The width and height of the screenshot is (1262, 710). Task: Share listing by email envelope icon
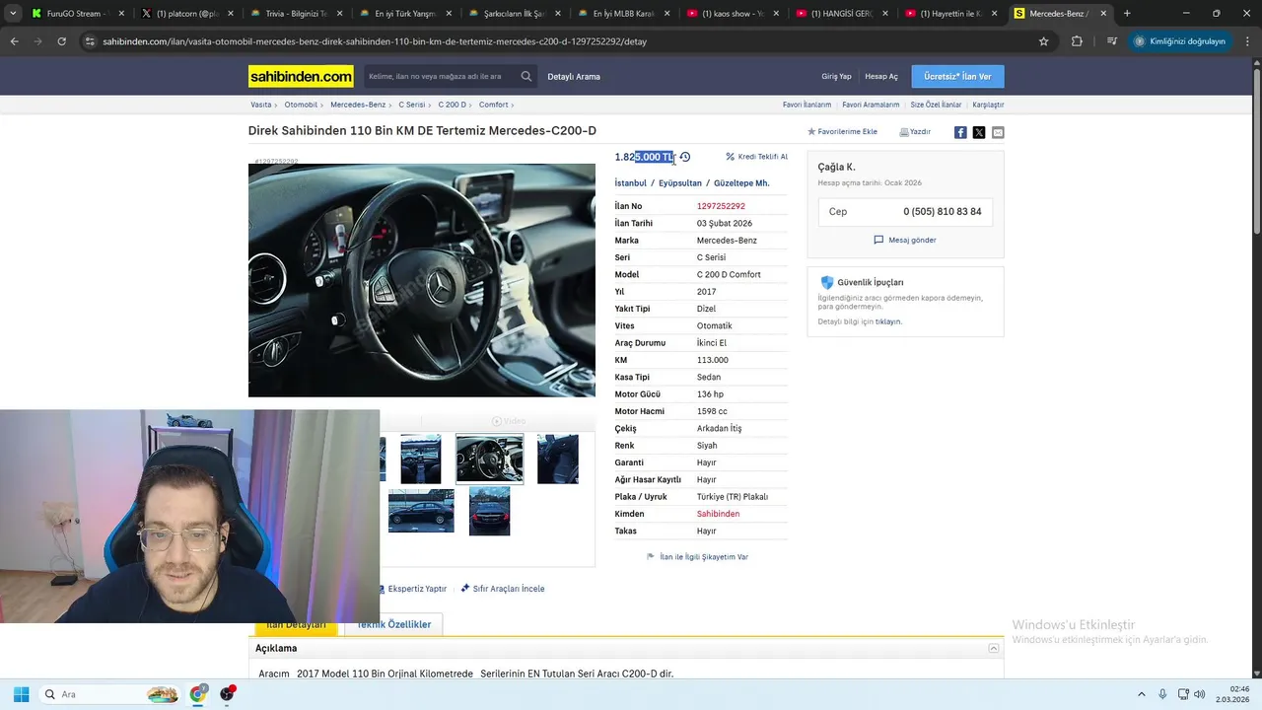click(x=998, y=132)
